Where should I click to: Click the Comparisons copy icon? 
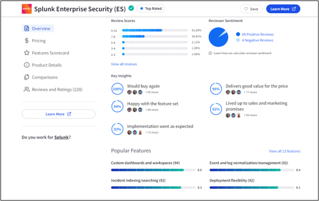click(x=26, y=77)
